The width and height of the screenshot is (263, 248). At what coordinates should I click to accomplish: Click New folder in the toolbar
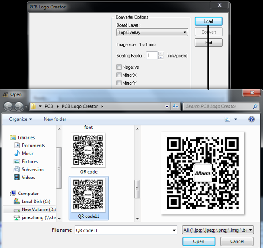55,119
